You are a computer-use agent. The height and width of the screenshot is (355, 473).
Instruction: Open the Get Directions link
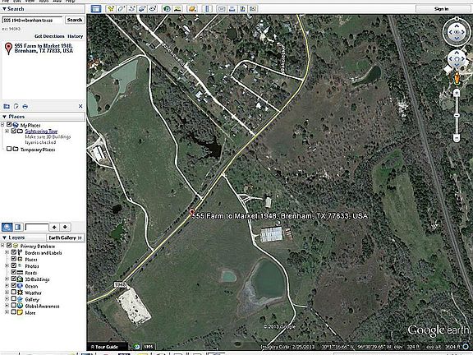tap(49, 36)
